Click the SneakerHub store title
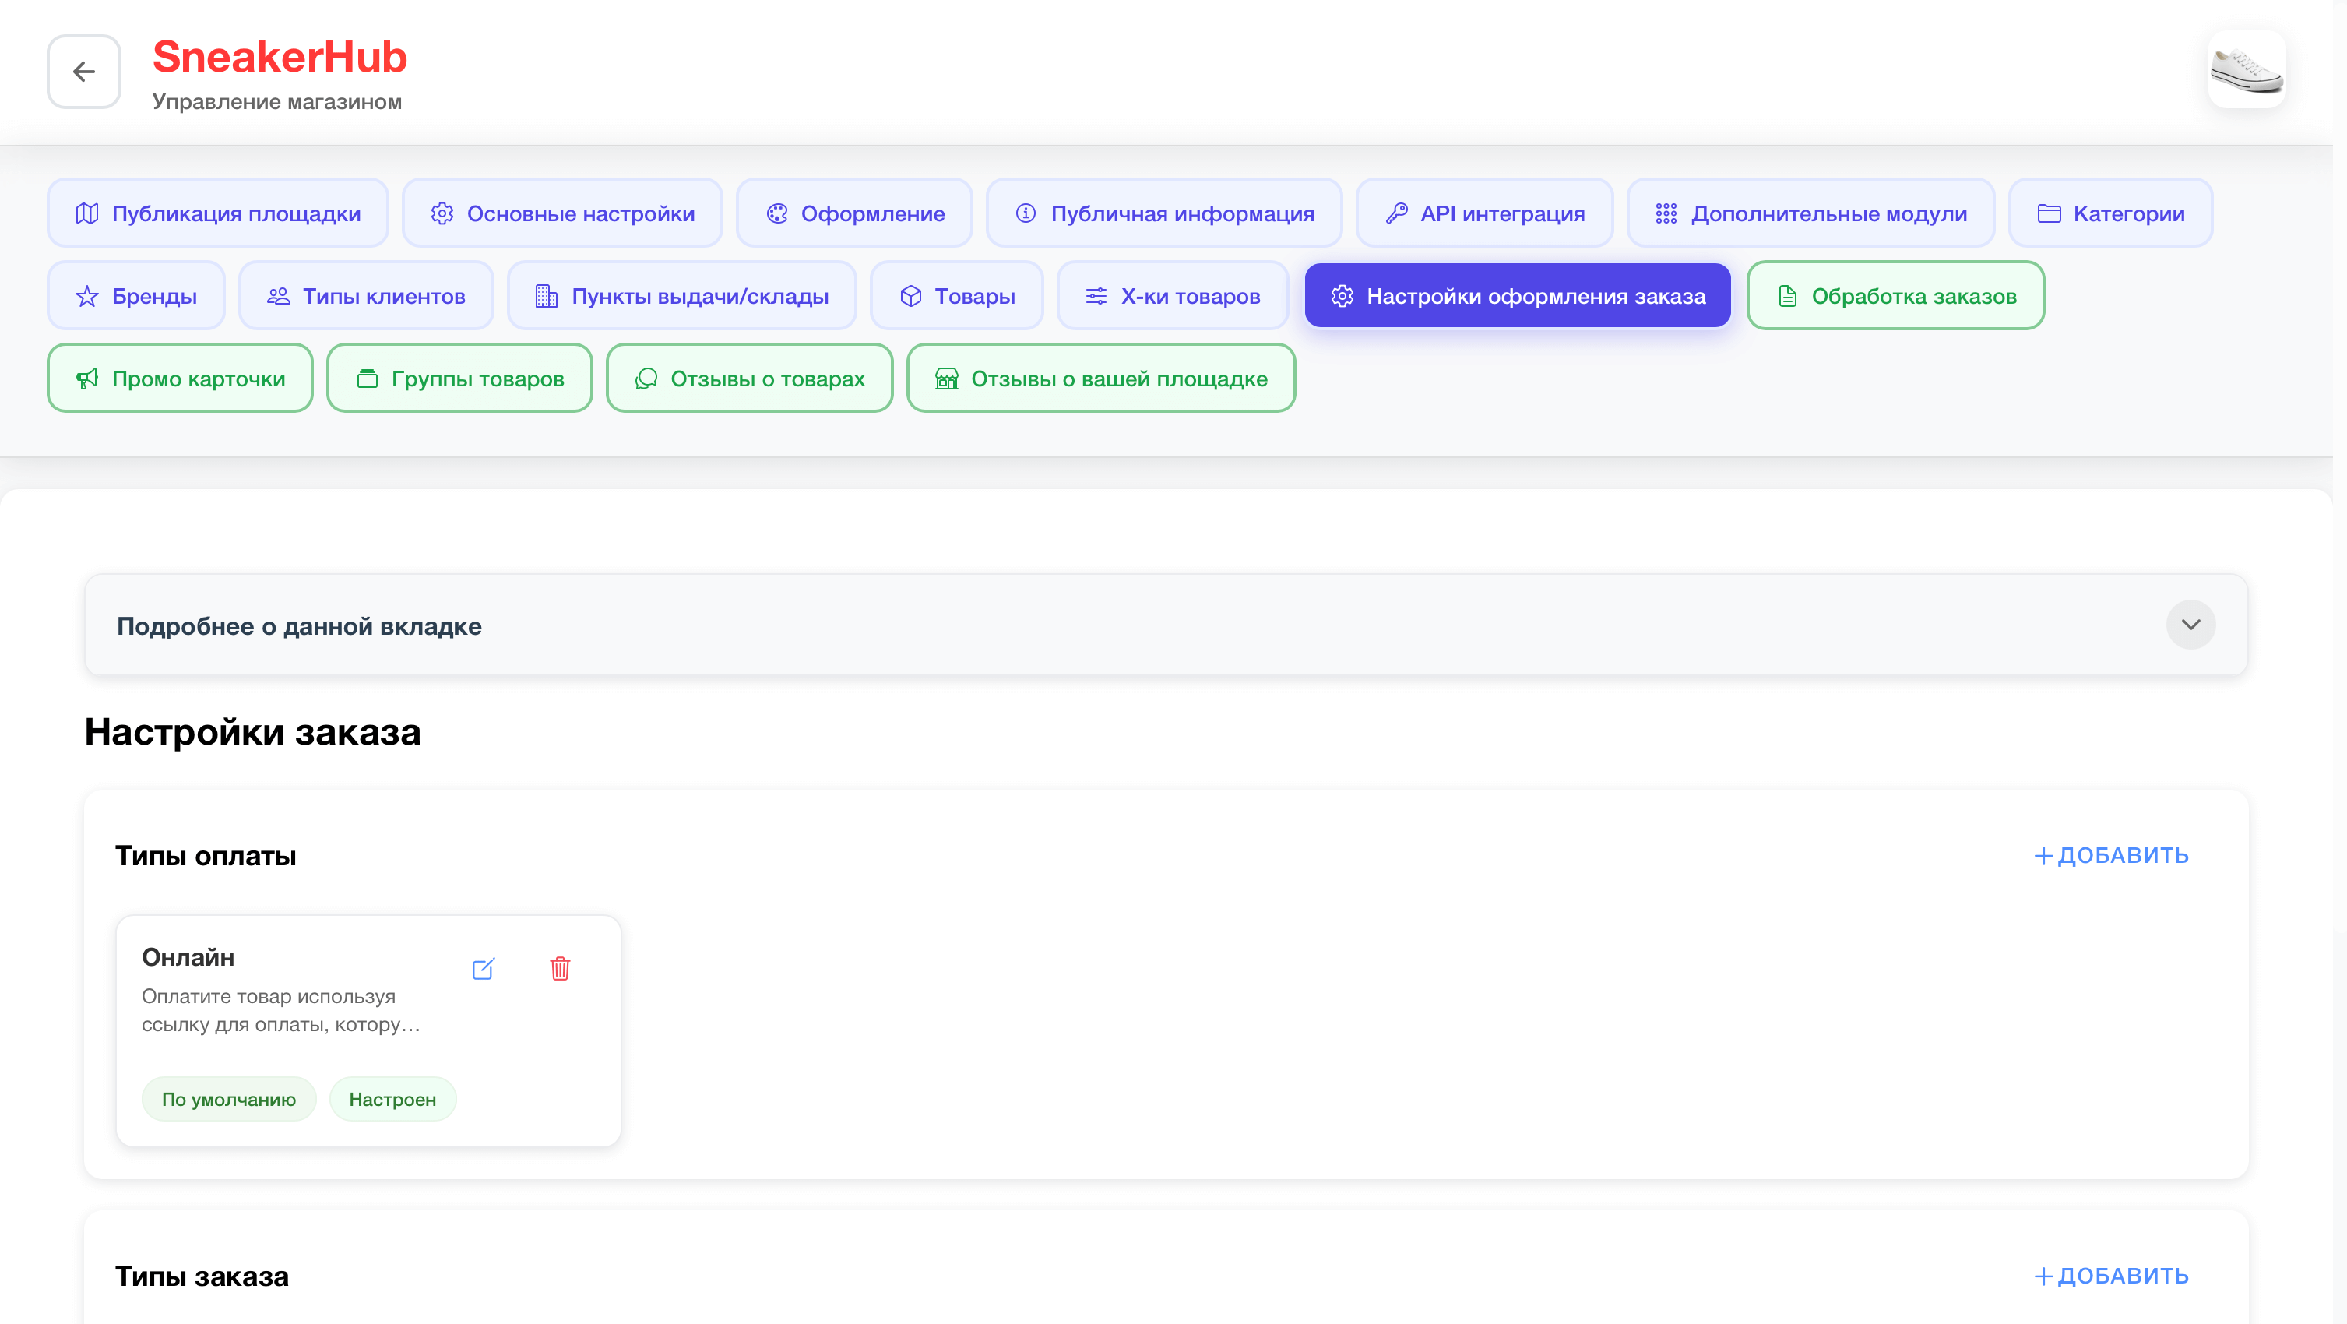Image resolution: width=2347 pixels, height=1324 pixels. [x=279, y=57]
